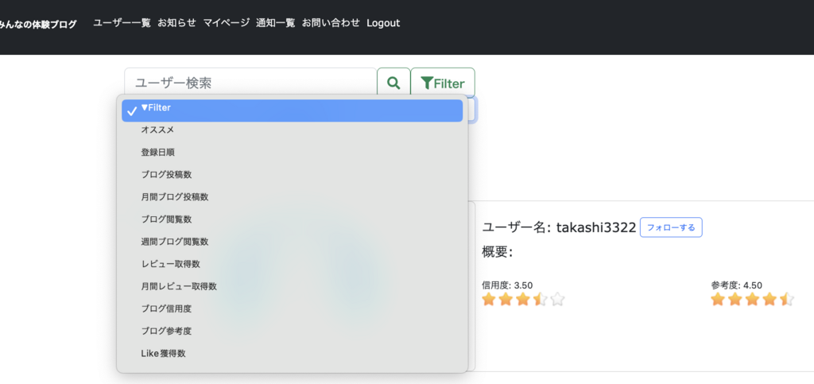
Task: Click the Logout link
Action: coord(383,23)
